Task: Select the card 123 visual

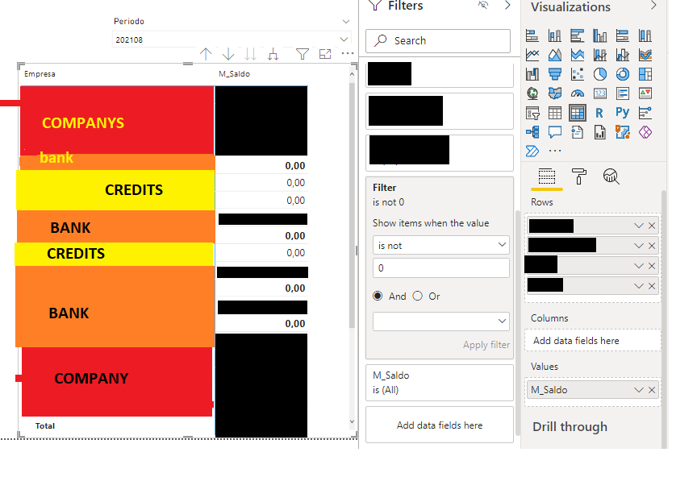Action: tap(600, 93)
